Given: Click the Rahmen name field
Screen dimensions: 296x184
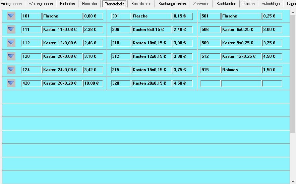Looking at the screenshot, I should pos(241,70).
